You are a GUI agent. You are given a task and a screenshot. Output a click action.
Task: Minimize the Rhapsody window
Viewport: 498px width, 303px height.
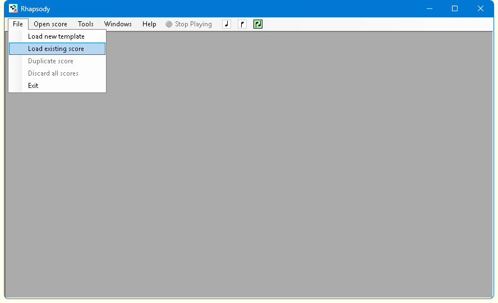[x=429, y=8]
